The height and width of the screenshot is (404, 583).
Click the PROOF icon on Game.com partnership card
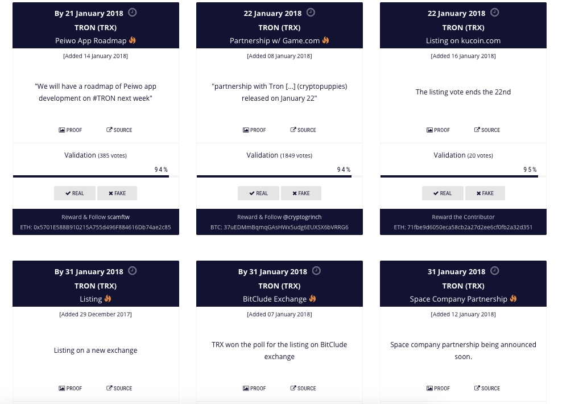point(246,130)
